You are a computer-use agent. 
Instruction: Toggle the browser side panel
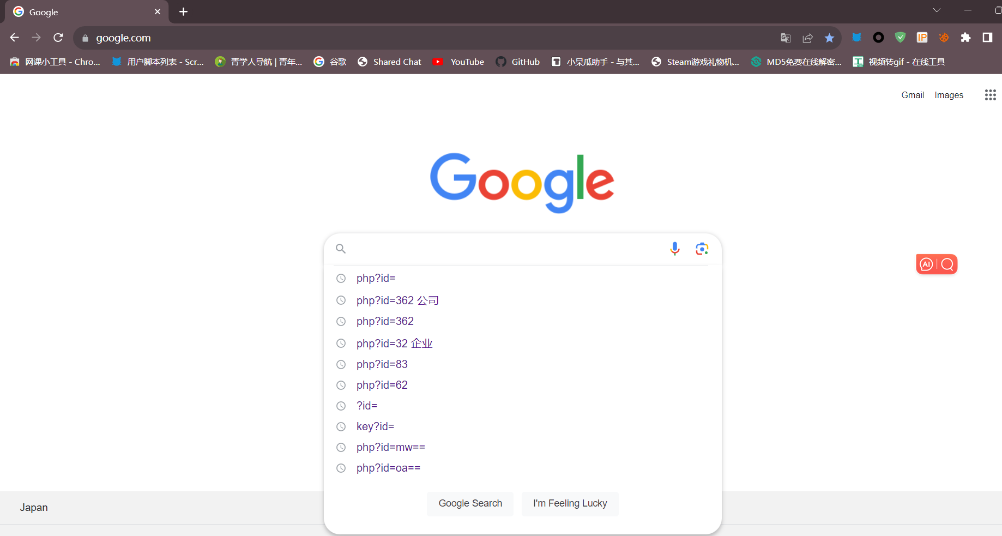point(987,37)
